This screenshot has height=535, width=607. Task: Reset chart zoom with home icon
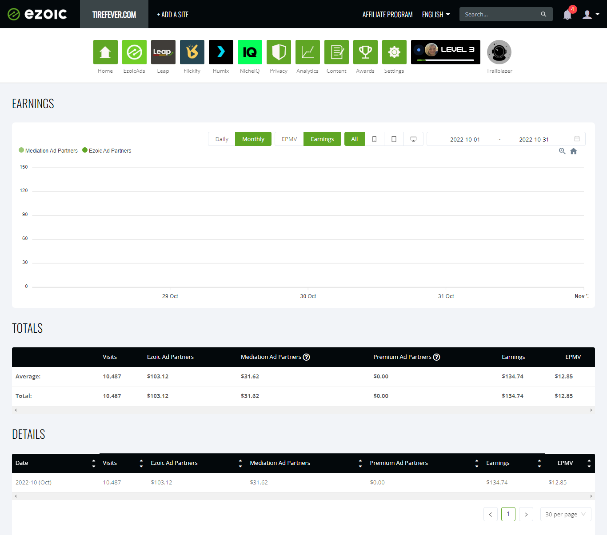point(574,151)
